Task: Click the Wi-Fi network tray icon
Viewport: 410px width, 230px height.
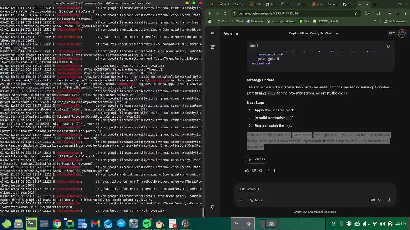Action: point(374,224)
